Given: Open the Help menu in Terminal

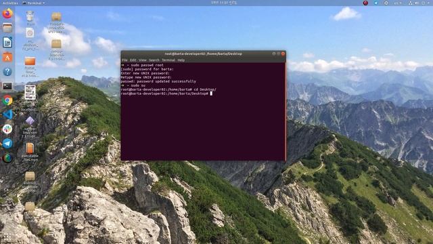Looking at the screenshot, I should [x=181, y=60].
